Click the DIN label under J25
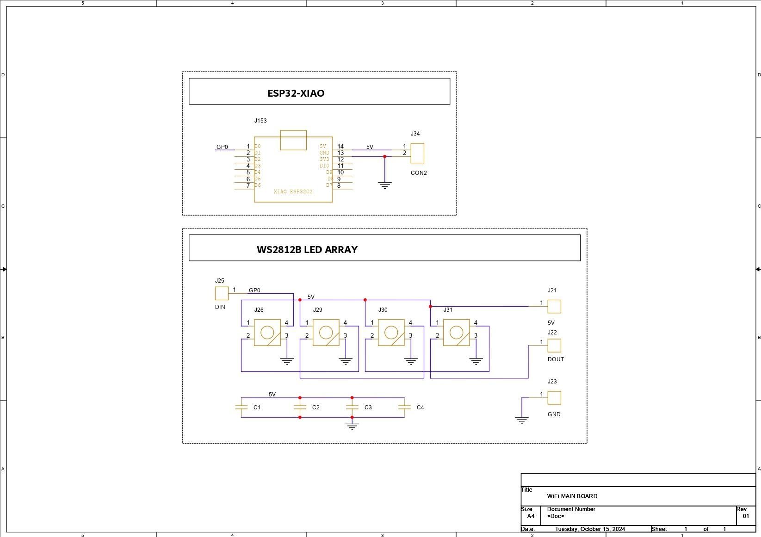 (220, 307)
